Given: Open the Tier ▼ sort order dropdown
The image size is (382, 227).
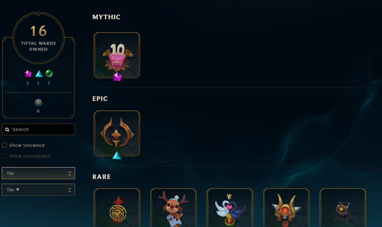Looking at the screenshot, I should pos(38,190).
